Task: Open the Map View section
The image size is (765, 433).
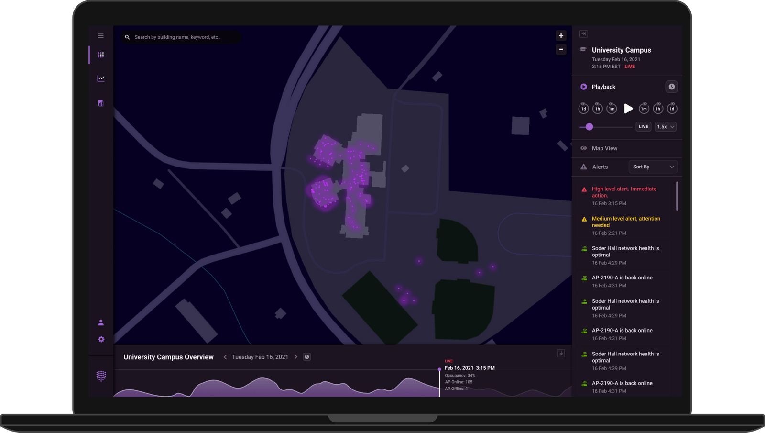Action: (604, 148)
